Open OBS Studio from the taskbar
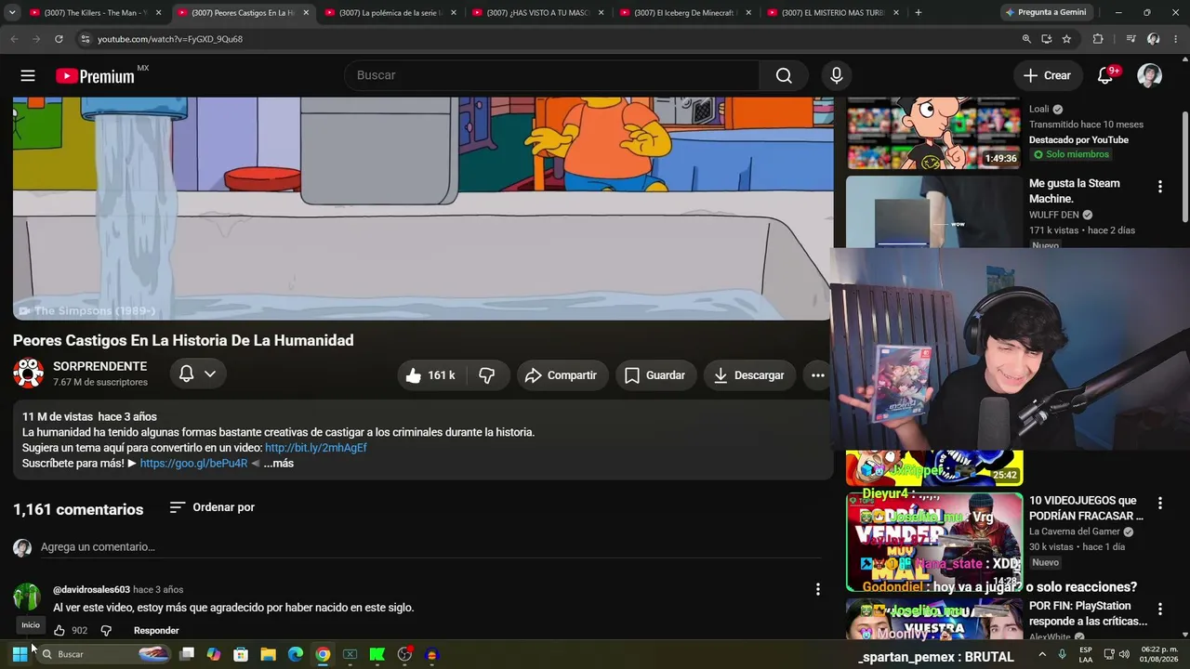Screen dimensions: 1190x669 pyautogui.click(x=404, y=654)
